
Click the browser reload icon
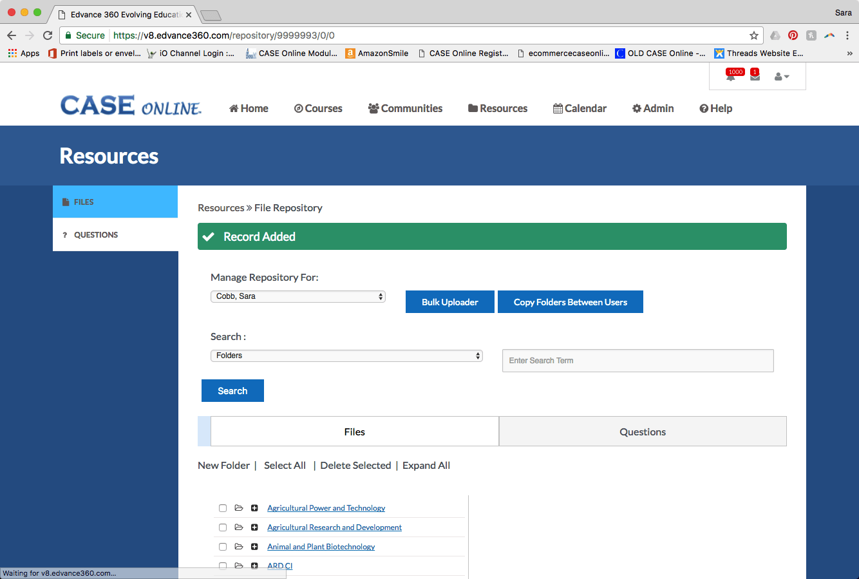click(48, 35)
